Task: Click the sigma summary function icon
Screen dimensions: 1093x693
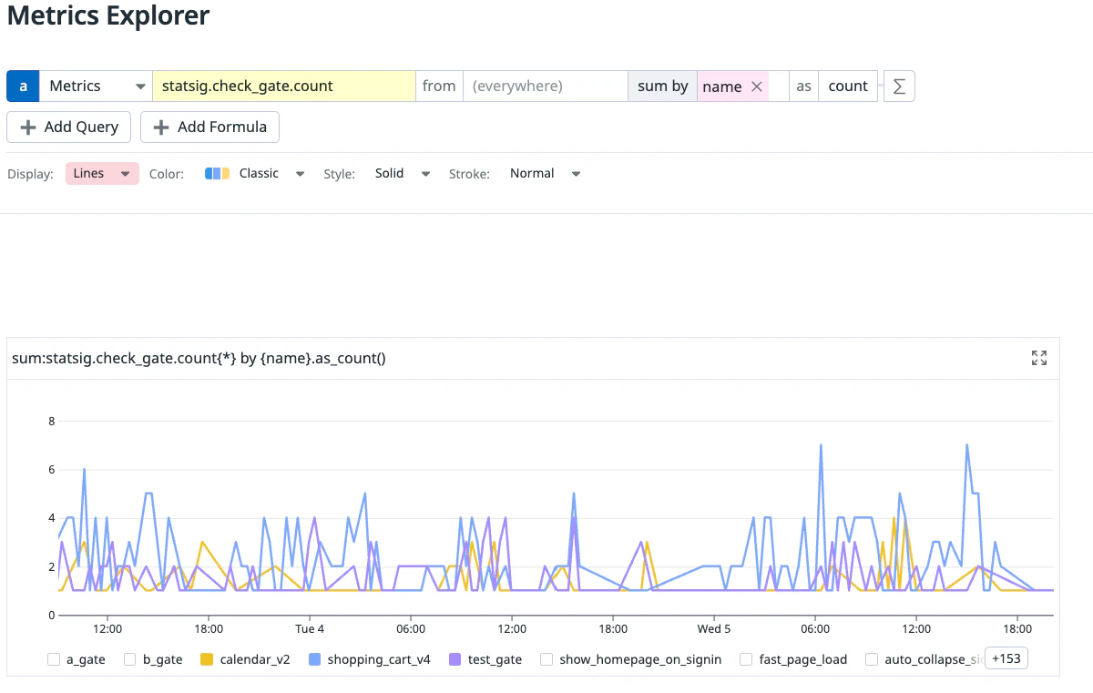Action: [x=899, y=86]
